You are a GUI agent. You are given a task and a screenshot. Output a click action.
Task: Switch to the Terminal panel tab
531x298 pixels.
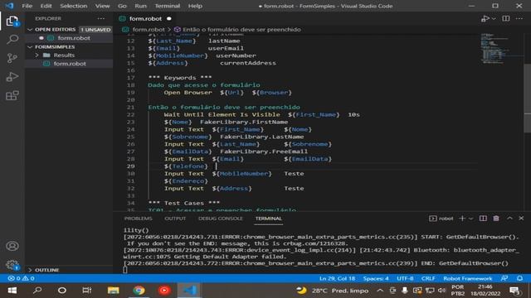tap(269, 219)
